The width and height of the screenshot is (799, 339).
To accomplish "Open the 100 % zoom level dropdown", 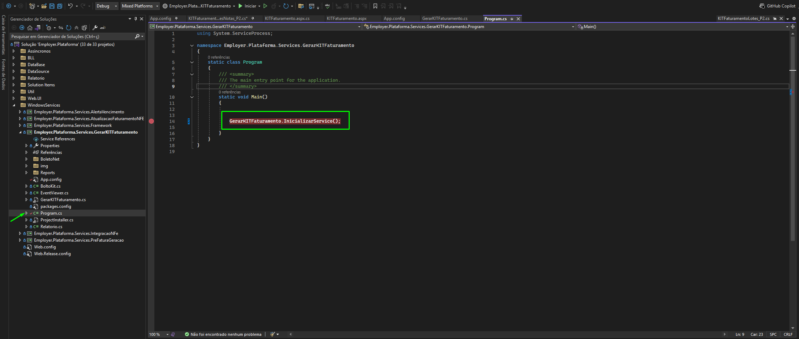I will click(159, 334).
